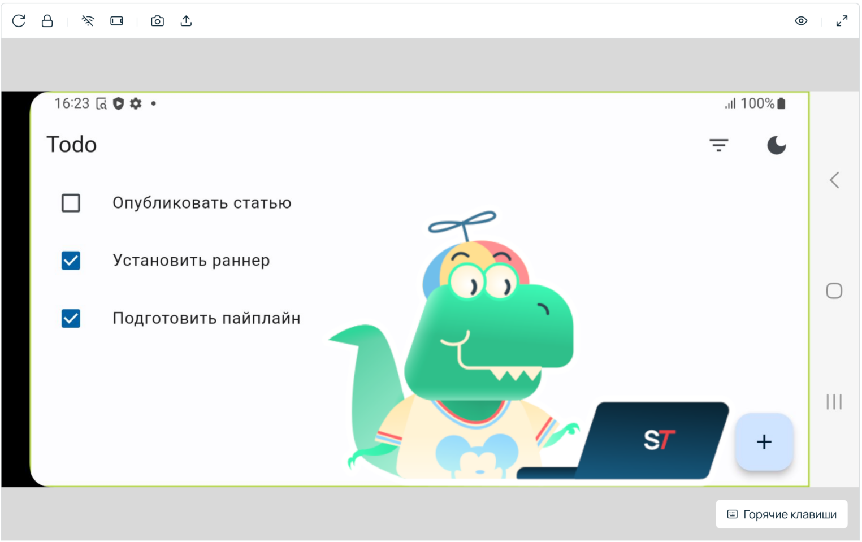Click the device rotate screen icon
This screenshot has width=862, height=542.
[x=117, y=21]
